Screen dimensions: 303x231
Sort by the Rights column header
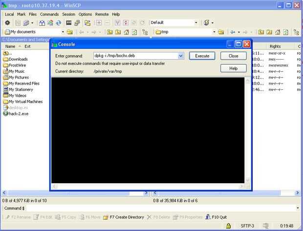[x=275, y=46]
